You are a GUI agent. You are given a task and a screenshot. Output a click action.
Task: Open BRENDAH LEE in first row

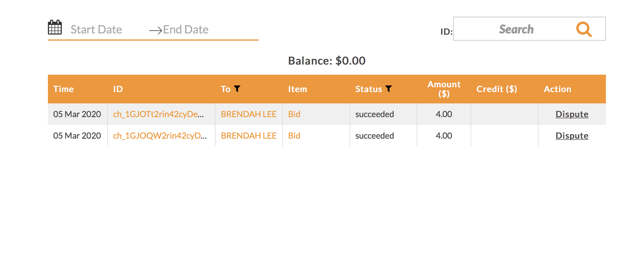pos(248,114)
